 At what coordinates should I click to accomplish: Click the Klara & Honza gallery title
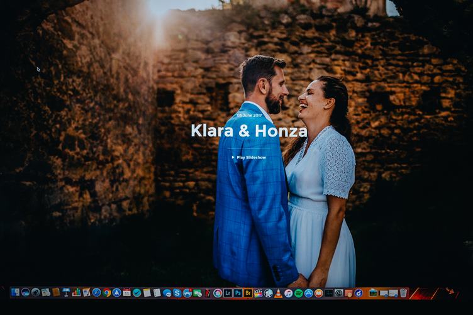249,131
